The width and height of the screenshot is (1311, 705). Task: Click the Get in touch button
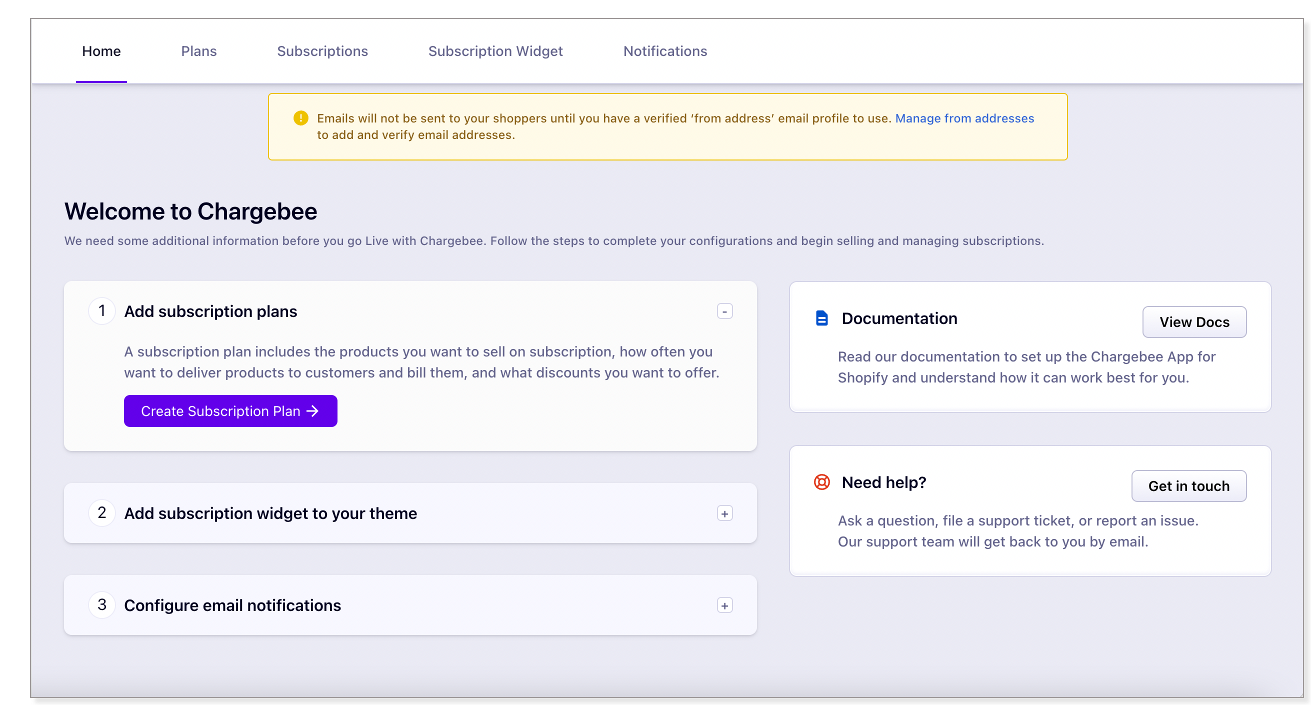coord(1188,485)
